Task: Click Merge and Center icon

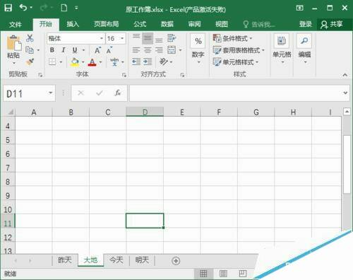Action: click(x=172, y=50)
